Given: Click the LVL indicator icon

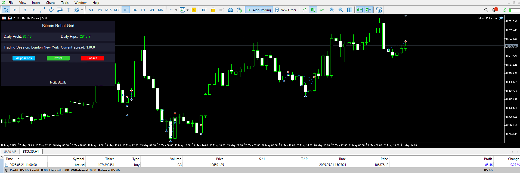Looking at the screenshot, I should point(504,10).
